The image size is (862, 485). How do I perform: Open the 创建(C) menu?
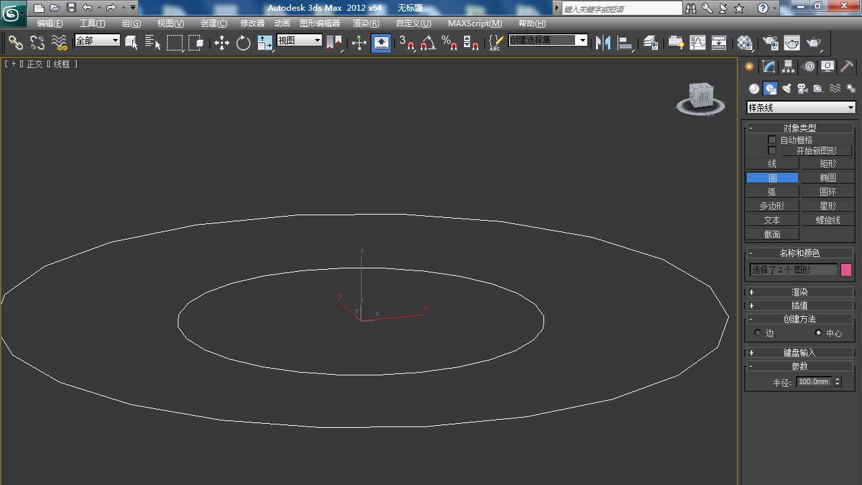[x=213, y=24]
